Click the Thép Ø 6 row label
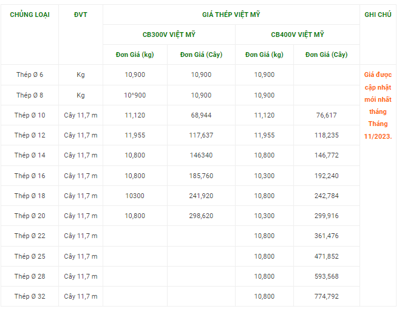Screen dimensions: 402x312 pyautogui.click(x=29, y=75)
